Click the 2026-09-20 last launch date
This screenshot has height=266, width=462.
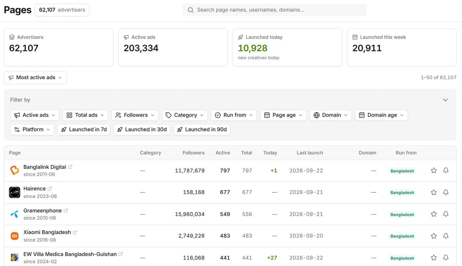[306, 236]
